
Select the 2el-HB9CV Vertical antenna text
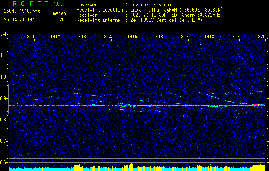[x=166, y=20]
